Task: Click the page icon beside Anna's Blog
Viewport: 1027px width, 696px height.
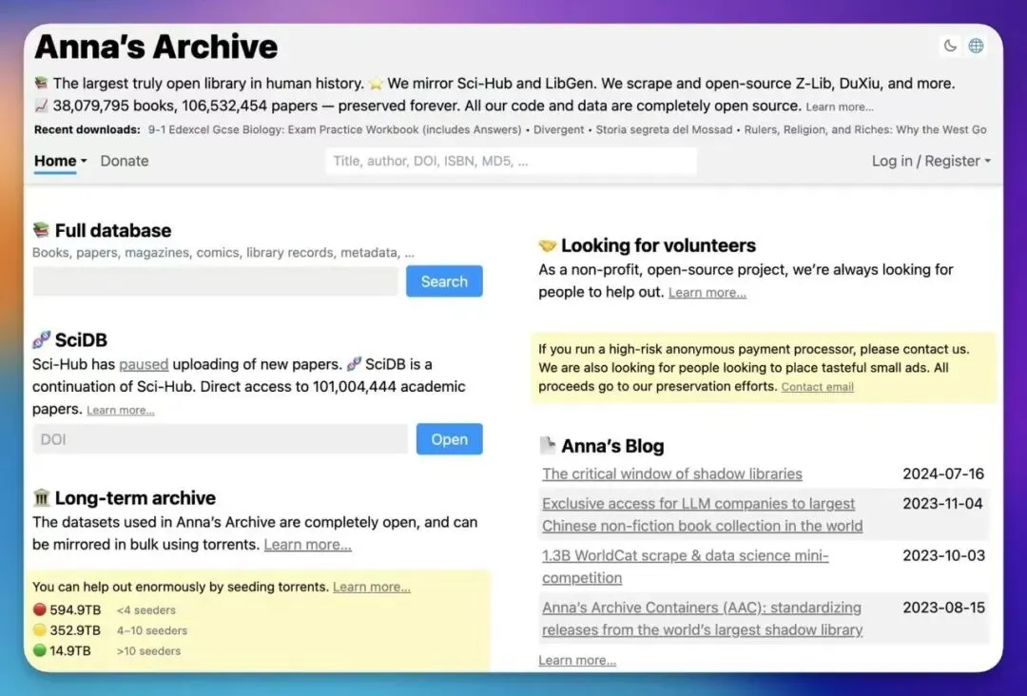Action: point(547,445)
